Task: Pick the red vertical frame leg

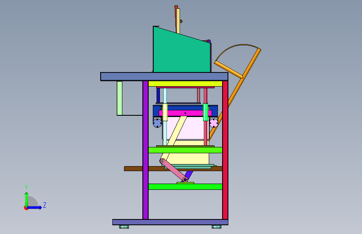Action: [x=225, y=150]
